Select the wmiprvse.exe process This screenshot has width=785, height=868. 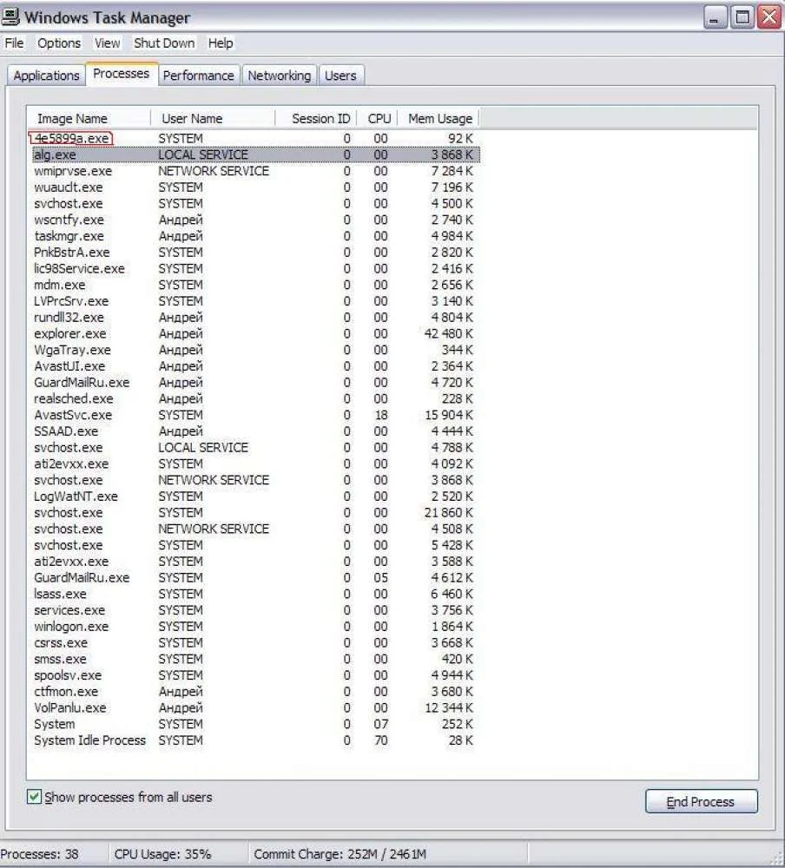point(254,171)
